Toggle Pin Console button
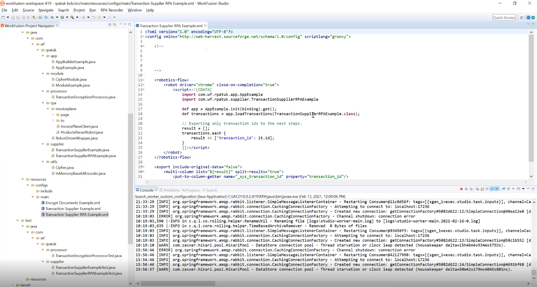 click(x=503, y=189)
